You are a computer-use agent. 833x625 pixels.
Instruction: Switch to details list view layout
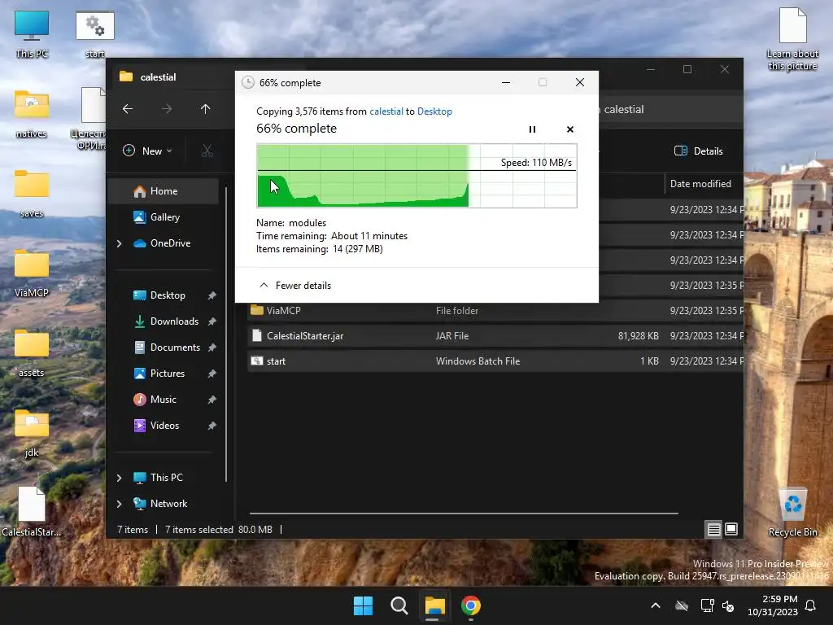click(713, 529)
